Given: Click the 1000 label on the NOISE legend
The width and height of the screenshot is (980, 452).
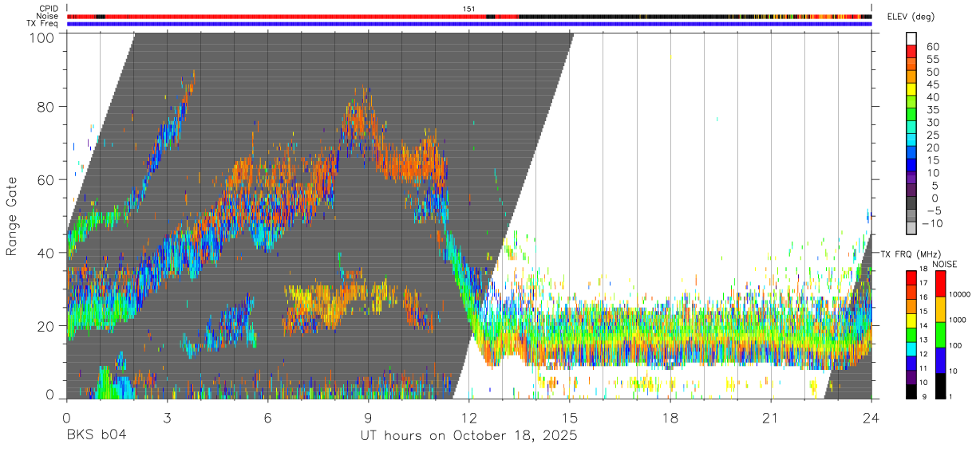Looking at the screenshot, I should click(x=958, y=320).
